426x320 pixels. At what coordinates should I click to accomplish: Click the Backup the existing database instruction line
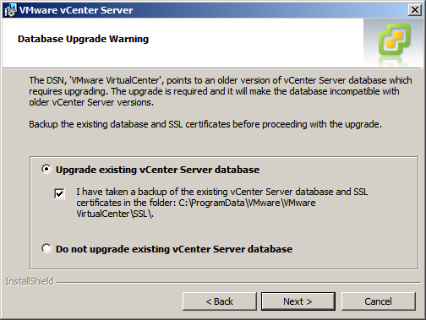pyautogui.click(x=205, y=124)
